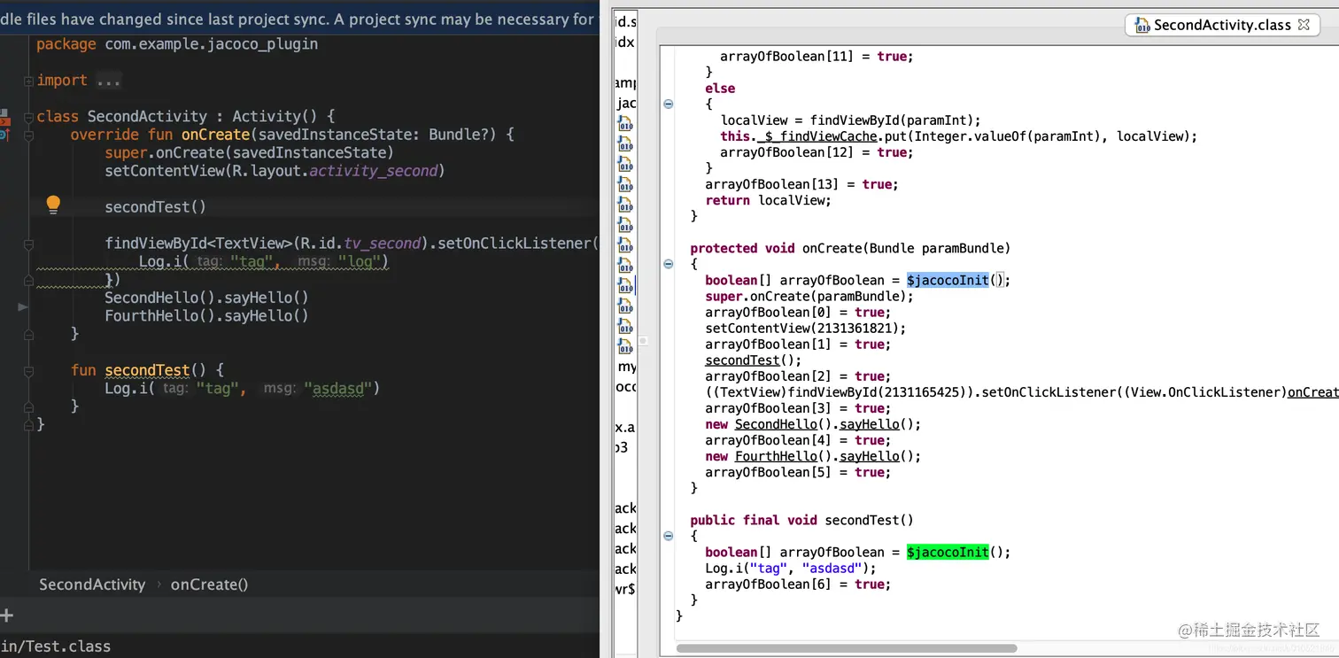
Task: Click the plus icon at bottom left
Action: (x=6, y=615)
